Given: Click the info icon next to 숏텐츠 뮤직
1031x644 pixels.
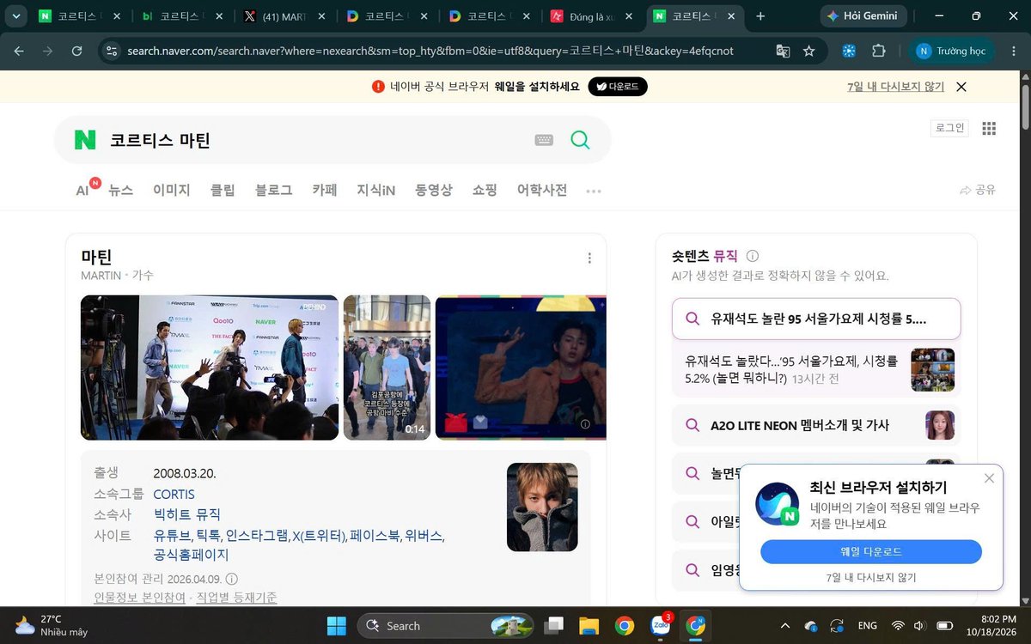Looking at the screenshot, I should tap(753, 256).
